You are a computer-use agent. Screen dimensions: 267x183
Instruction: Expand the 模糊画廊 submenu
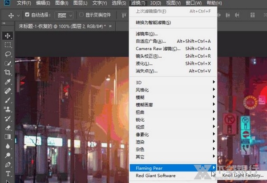coord(173,105)
